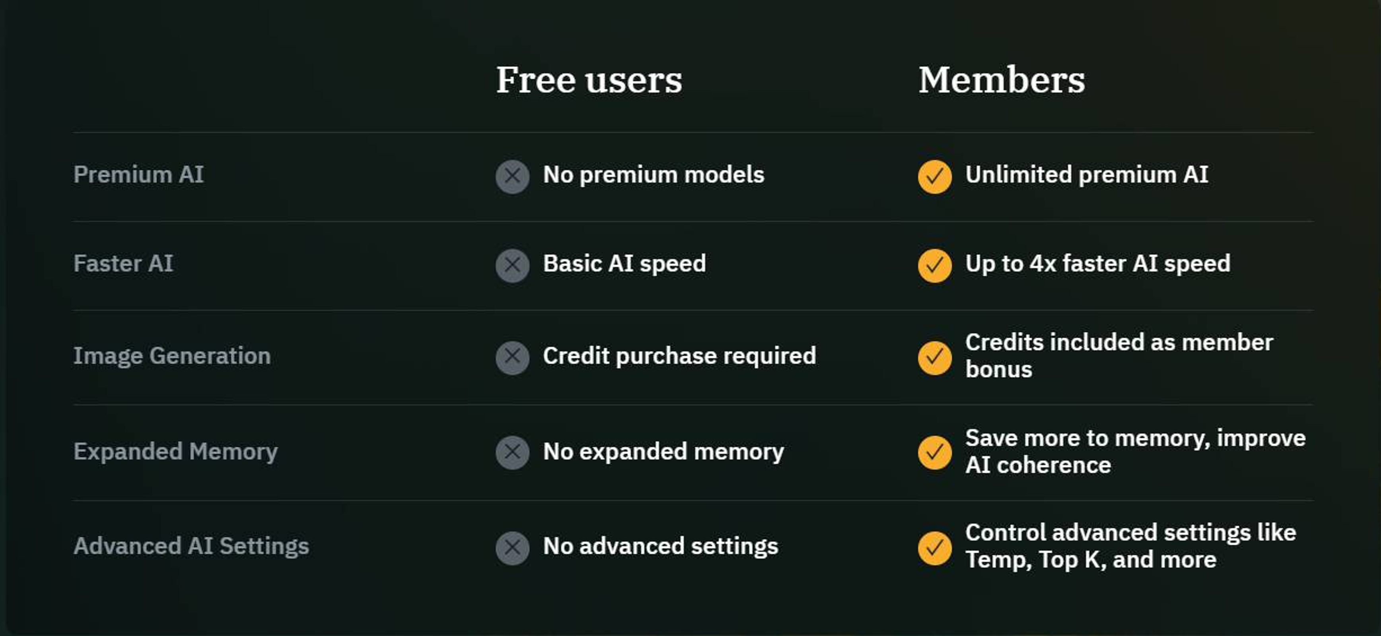Click the Premium AI row label

[138, 175]
